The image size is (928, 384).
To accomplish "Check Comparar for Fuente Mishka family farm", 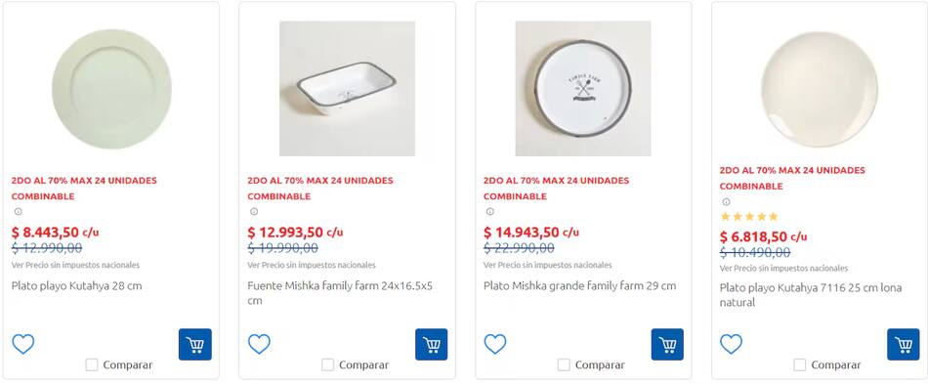I will [x=328, y=364].
